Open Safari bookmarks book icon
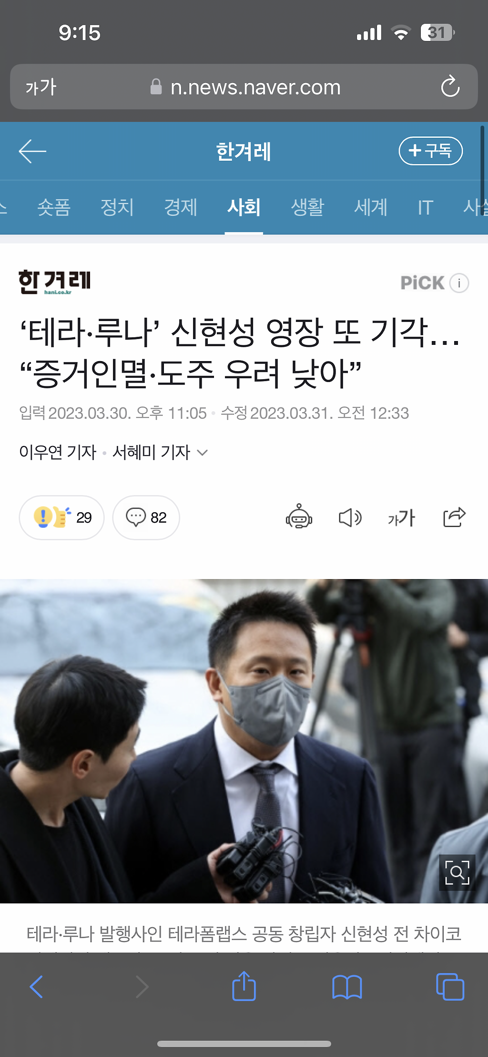This screenshot has height=1057, width=488. pyautogui.click(x=347, y=987)
